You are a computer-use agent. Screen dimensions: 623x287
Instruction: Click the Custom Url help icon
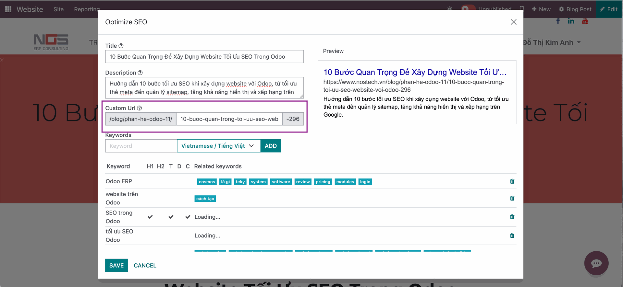click(140, 108)
